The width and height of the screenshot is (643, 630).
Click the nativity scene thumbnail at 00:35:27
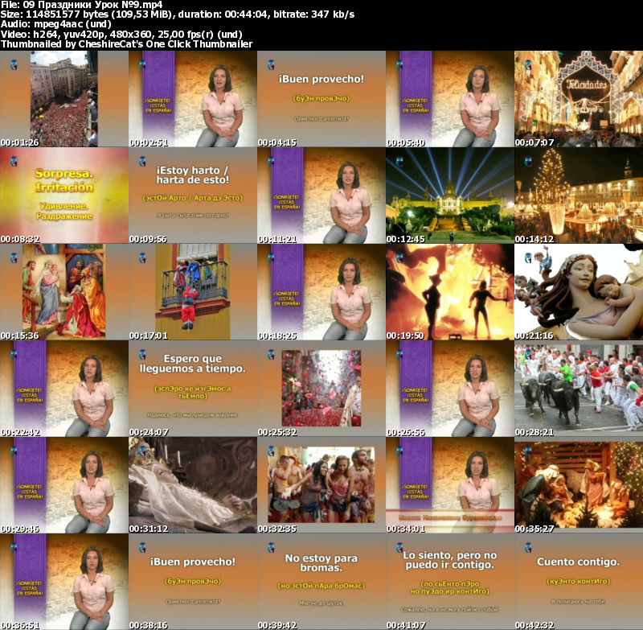coord(578,485)
